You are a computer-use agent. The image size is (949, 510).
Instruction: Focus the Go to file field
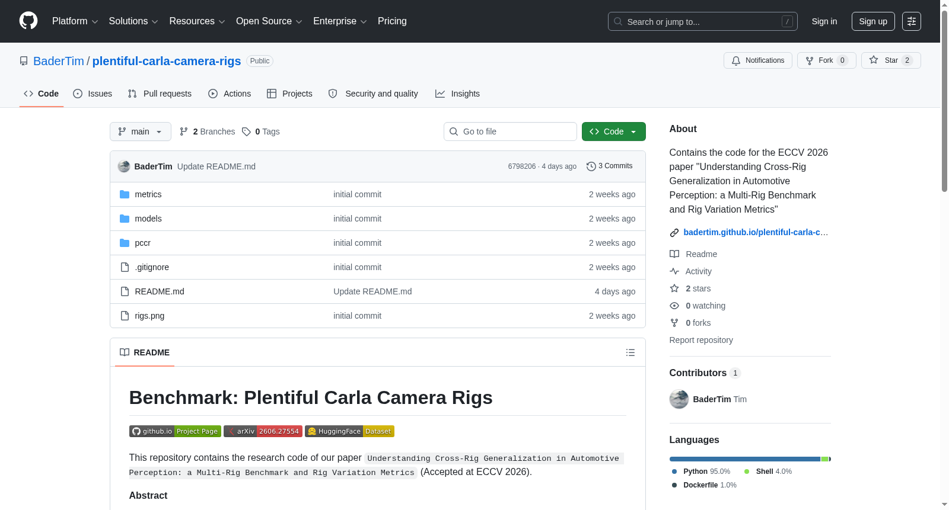coord(510,131)
